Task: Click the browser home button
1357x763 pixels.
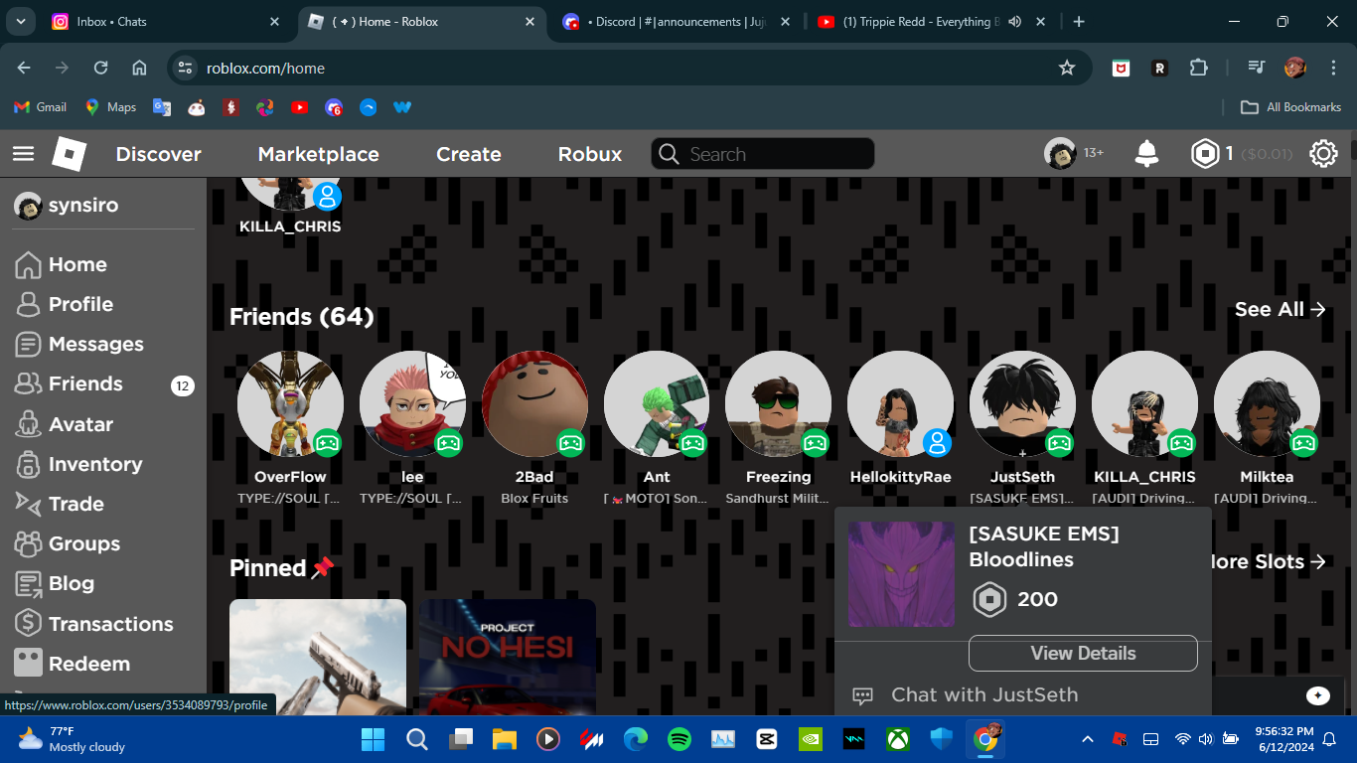Action: (x=139, y=68)
